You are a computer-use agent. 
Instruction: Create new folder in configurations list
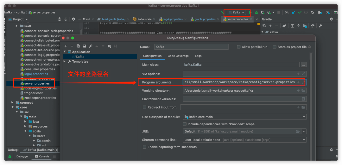[x=109, y=46]
